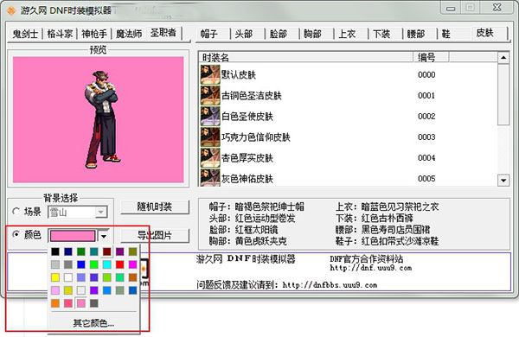Switch to the 格斗家 class tab
The height and width of the screenshot is (337, 519).
pos(60,34)
